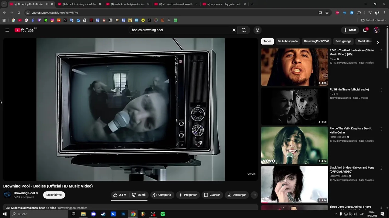Download the video with Descargar
The width and height of the screenshot is (389, 218).
(x=236, y=195)
